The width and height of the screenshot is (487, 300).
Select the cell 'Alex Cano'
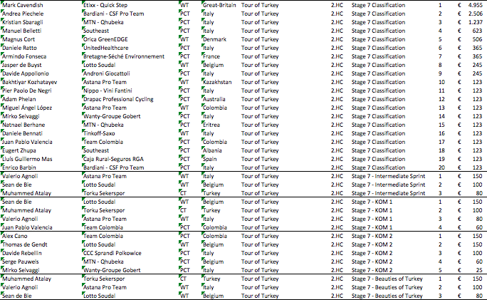point(15,236)
